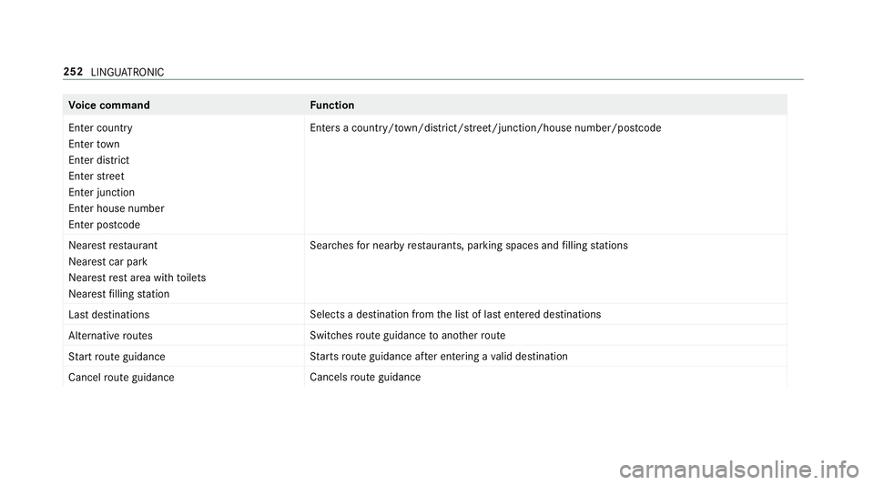Click the 'Alternative routes' command

pyautogui.click(x=110, y=336)
